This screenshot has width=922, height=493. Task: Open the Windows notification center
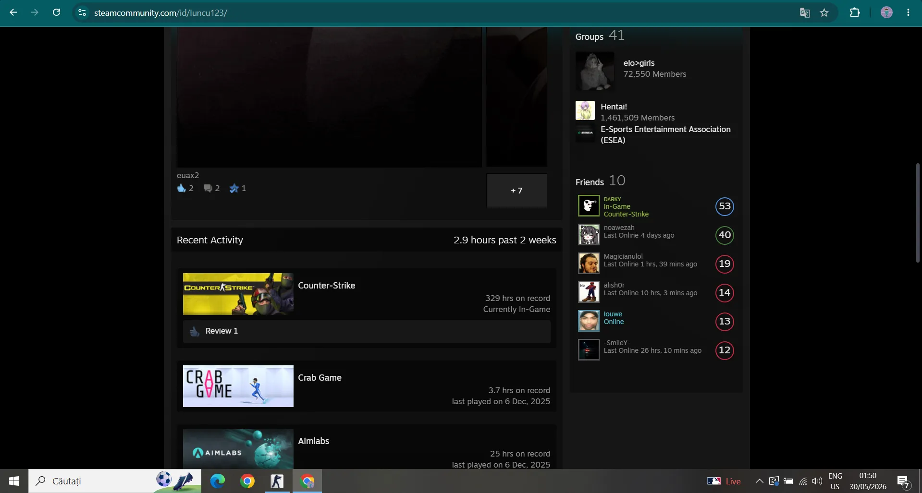click(x=903, y=481)
